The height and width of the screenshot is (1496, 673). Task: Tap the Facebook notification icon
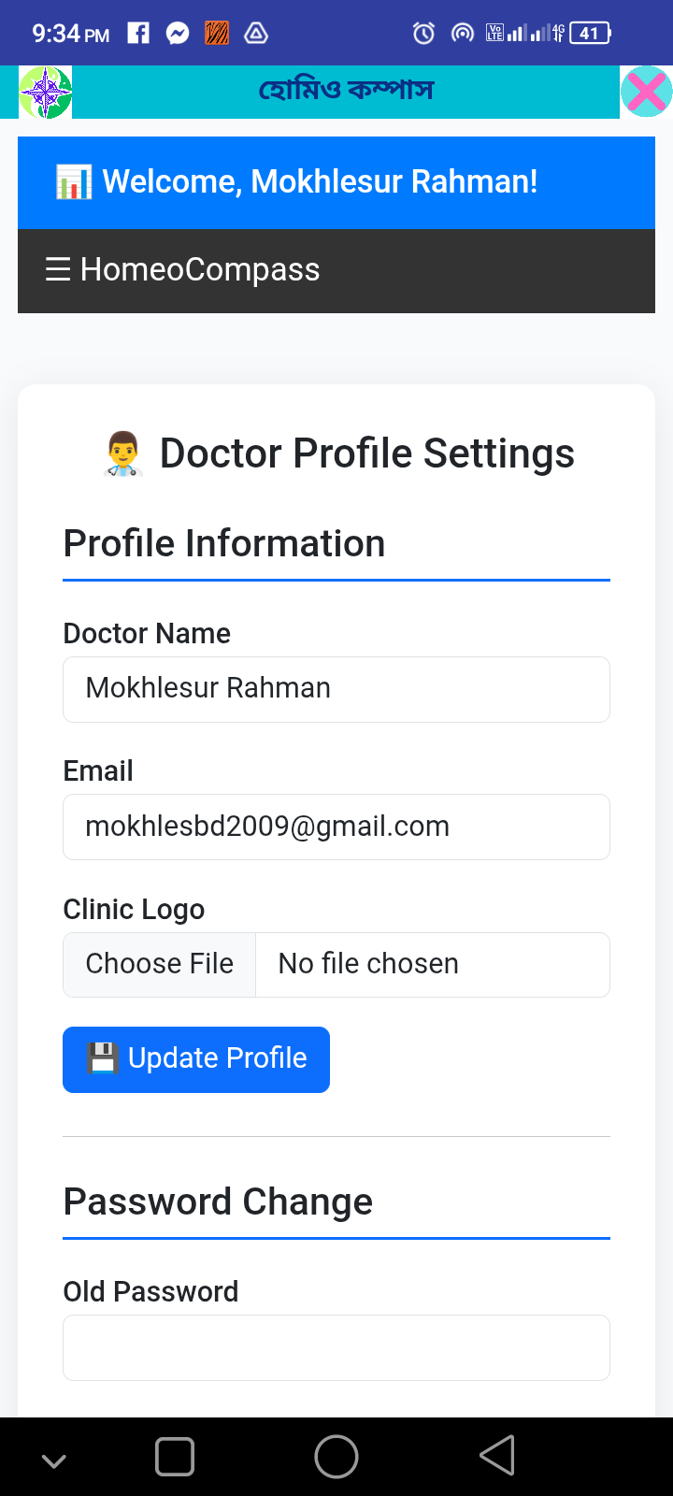[x=138, y=34]
